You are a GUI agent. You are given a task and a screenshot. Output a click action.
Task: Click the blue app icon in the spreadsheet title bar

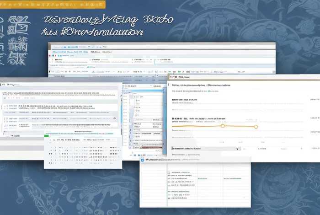142,160
